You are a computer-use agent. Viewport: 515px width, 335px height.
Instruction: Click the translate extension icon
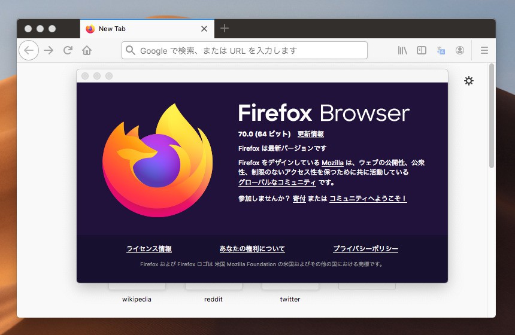click(441, 50)
